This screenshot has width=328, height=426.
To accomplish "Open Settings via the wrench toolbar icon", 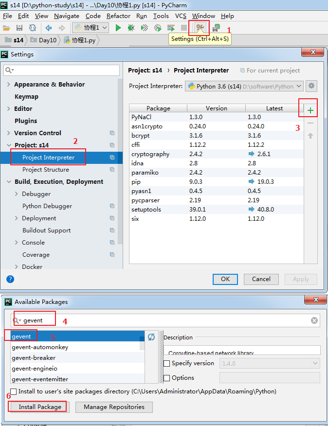I will coord(200,28).
